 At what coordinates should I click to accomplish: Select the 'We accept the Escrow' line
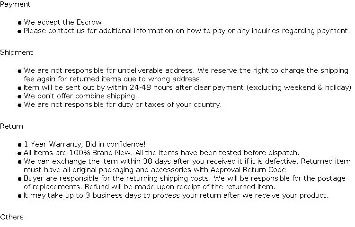pyautogui.click(x=64, y=22)
